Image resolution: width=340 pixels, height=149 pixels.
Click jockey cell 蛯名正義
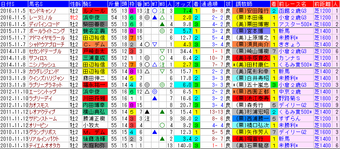coord(95,31)
